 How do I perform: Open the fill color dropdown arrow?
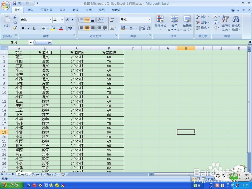point(57,28)
